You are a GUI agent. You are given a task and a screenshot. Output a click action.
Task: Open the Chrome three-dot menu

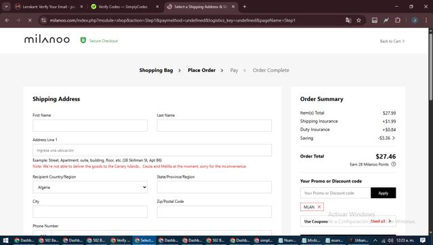(426, 20)
